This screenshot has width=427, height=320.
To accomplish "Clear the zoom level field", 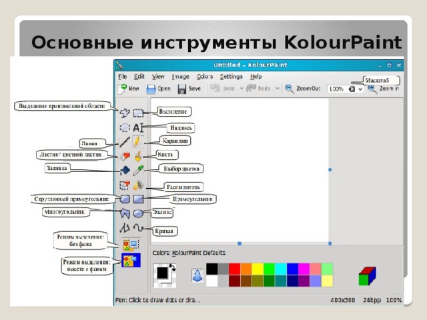I will tap(352, 89).
